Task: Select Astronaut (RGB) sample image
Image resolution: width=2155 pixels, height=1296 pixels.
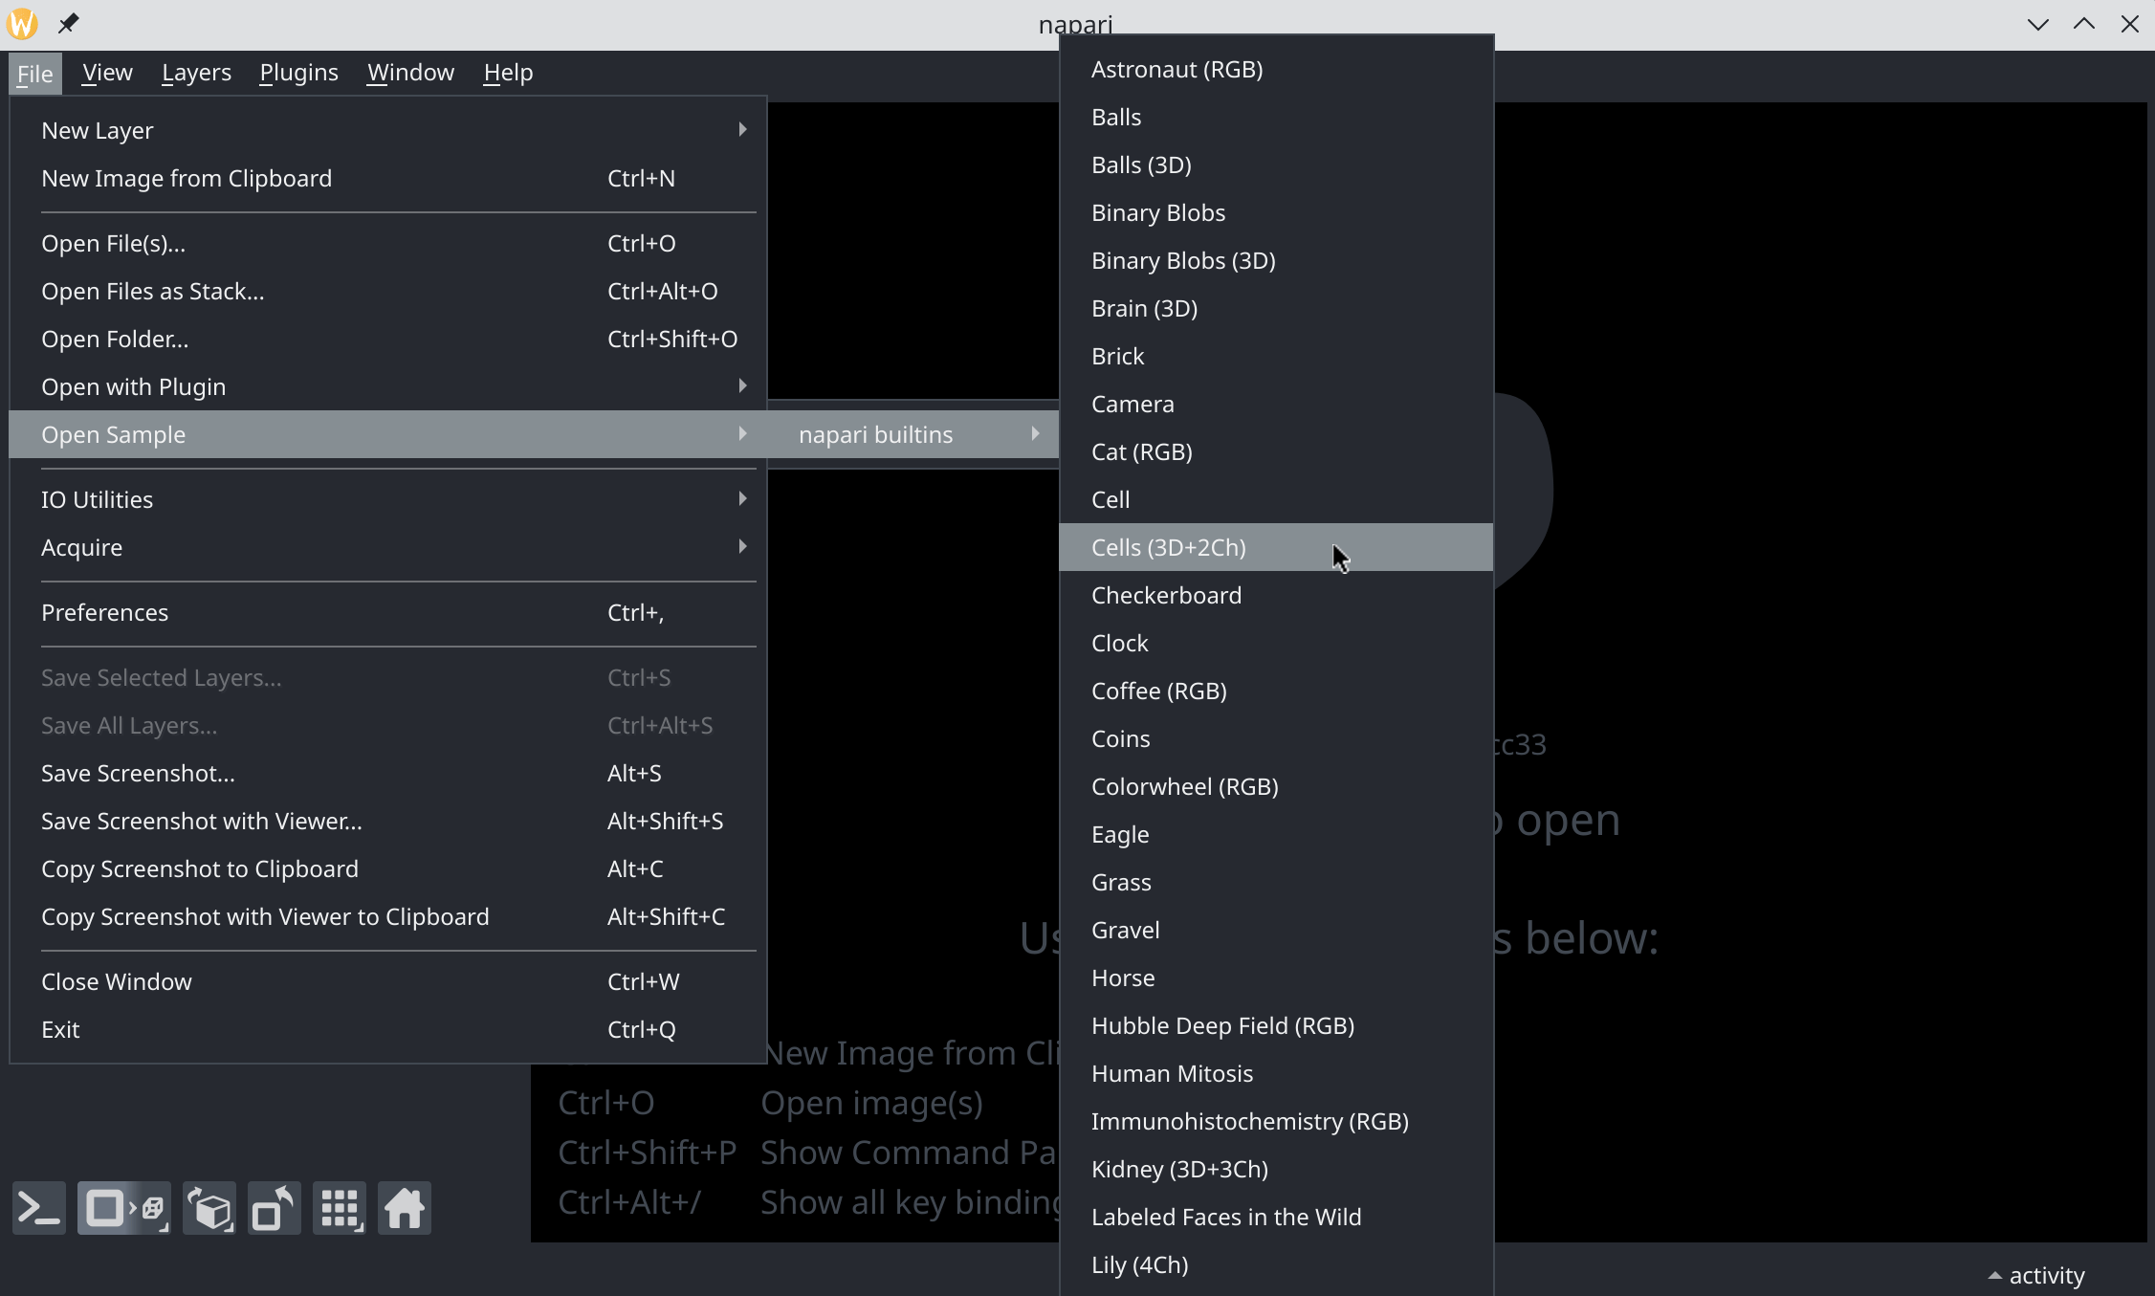Action: click(x=1176, y=70)
